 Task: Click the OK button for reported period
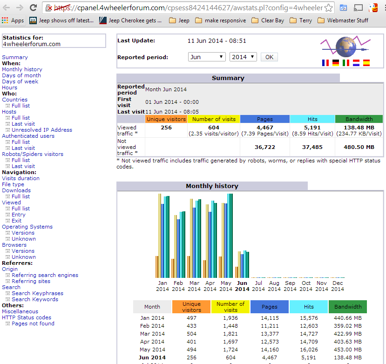pyautogui.click(x=269, y=57)
